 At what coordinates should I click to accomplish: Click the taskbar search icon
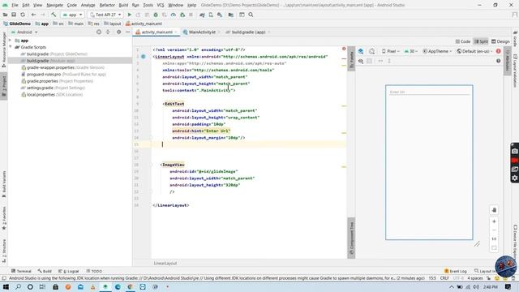tap(18, 286)
